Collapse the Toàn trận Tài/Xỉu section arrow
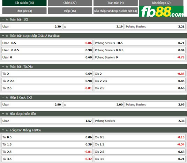The width and height of the screenshot is (187, 163). point(3,67)
